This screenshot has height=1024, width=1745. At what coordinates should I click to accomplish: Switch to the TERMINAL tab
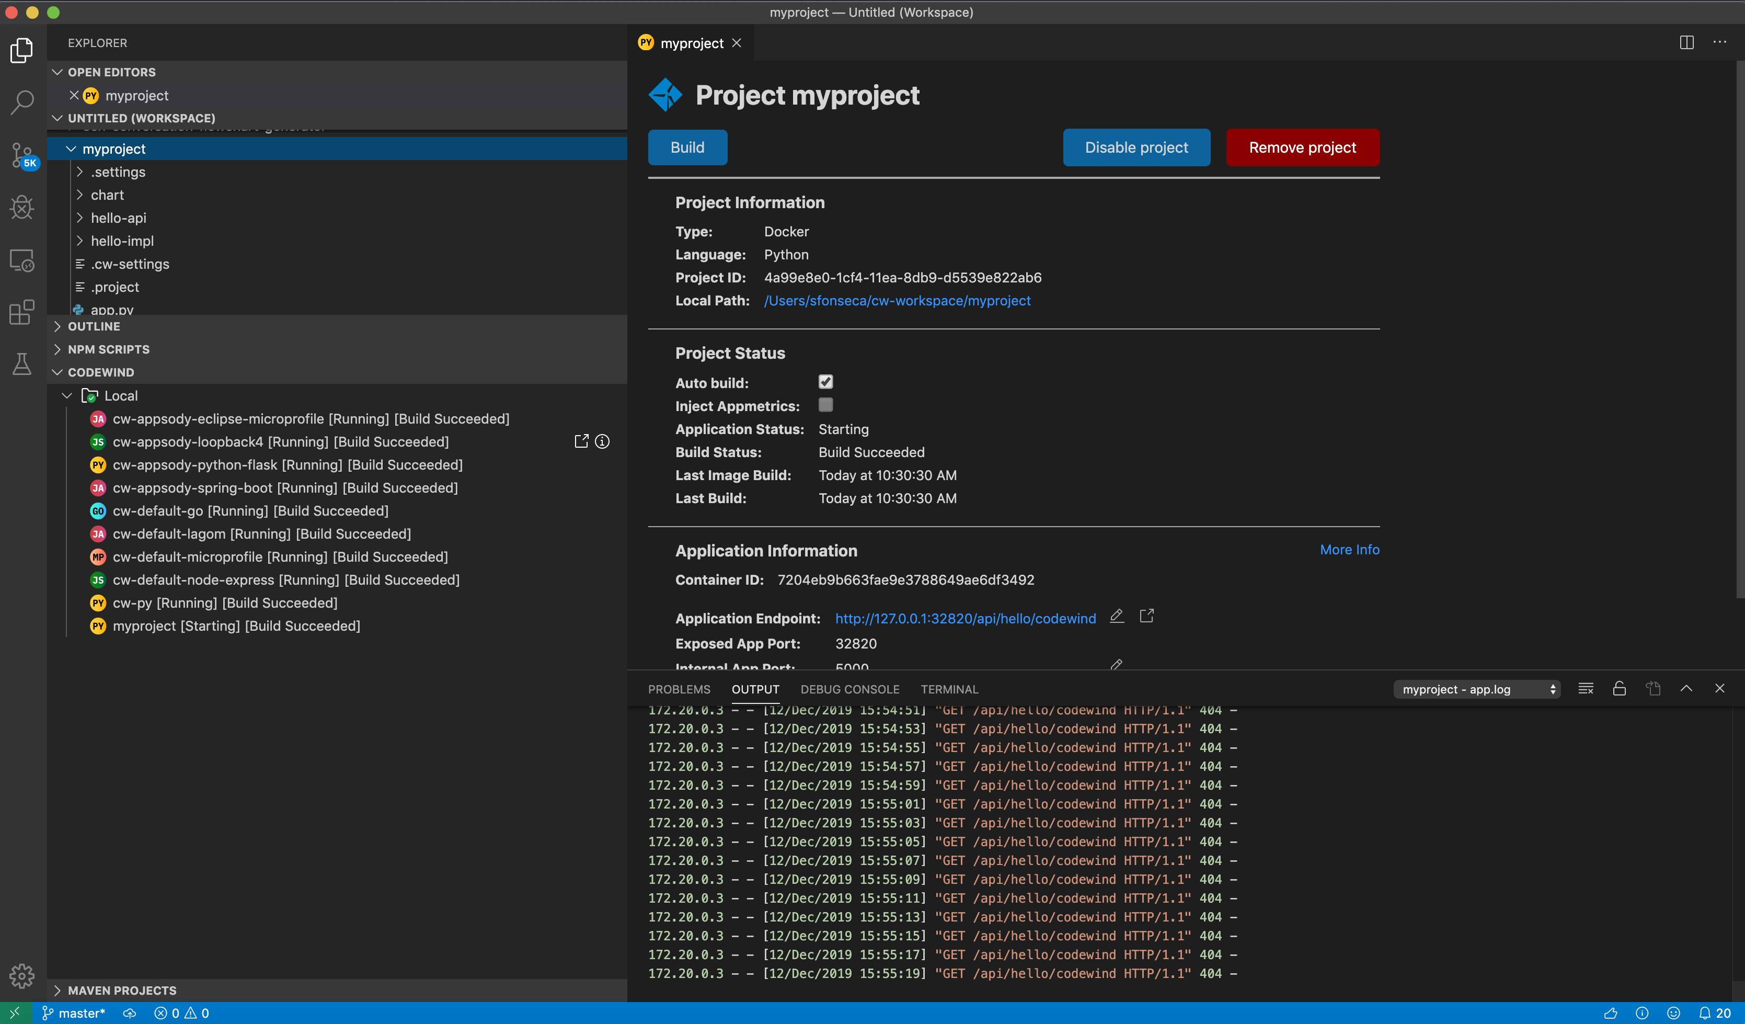click(949, 689)
